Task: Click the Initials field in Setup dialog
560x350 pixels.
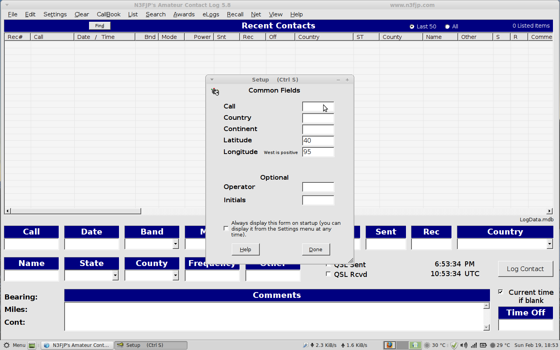Action: 318,200
